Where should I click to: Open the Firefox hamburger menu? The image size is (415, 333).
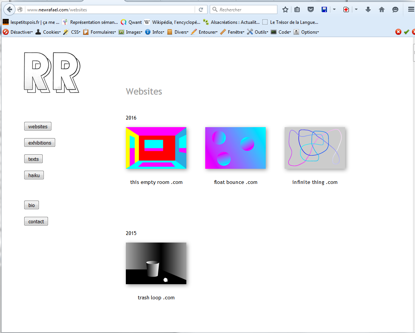(411, 9)
